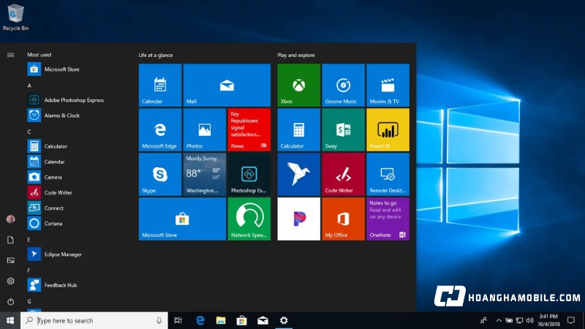
Task: Open the Photos tile
Action: pos(205,130)
